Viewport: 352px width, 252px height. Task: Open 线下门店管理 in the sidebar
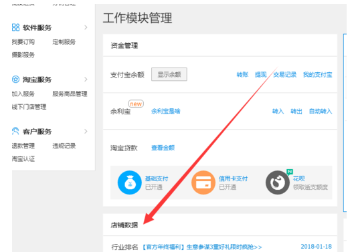pyautogui.click(x=29, y=107)
